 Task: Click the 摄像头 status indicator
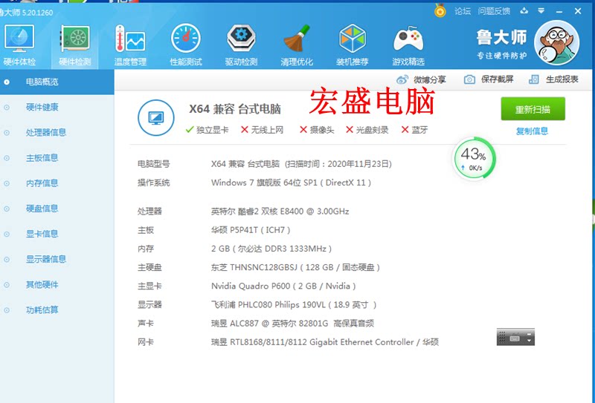coord(317,130)
